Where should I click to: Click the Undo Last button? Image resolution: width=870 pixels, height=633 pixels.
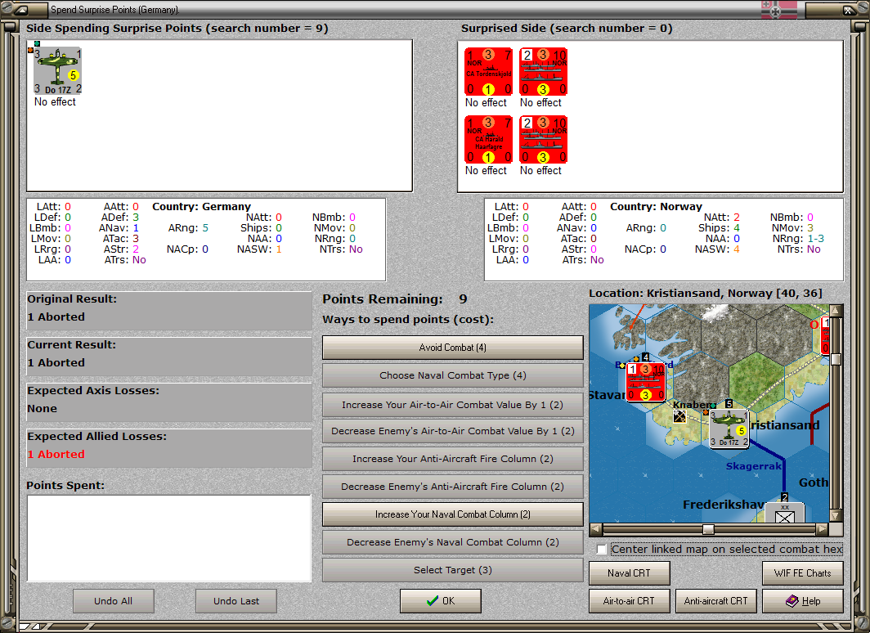[x=235, y=601]
